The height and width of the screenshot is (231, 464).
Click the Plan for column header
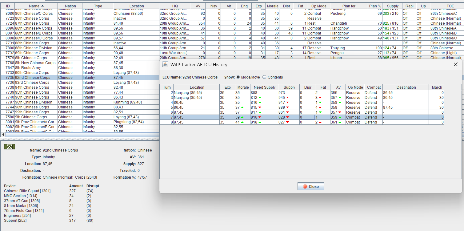(x=349, y=6)
